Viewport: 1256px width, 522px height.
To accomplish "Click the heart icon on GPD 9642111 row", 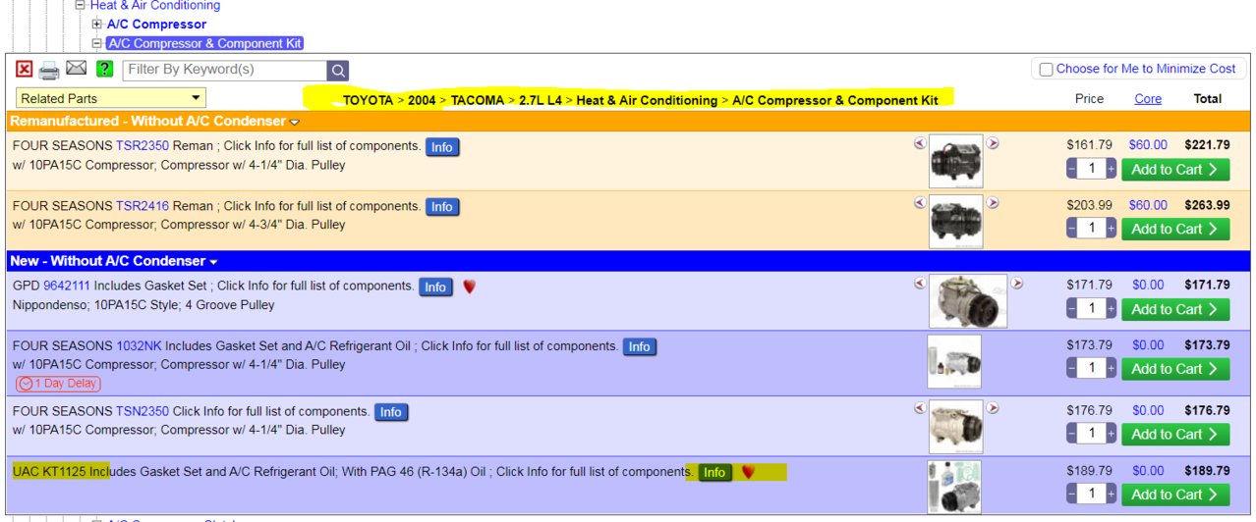I will (x=469, y=287).
